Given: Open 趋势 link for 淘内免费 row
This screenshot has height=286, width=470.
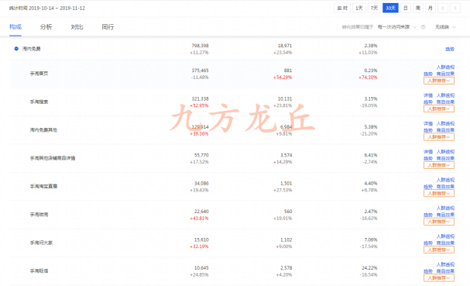Looking at the screenshot, I should [450, 49].
